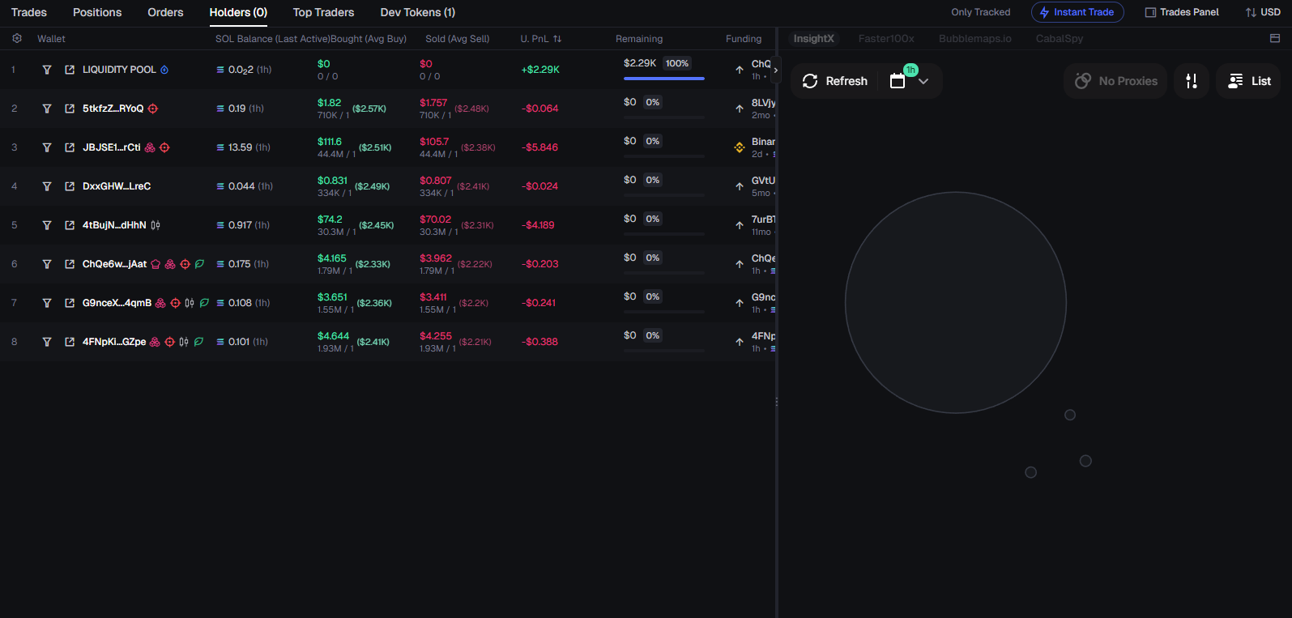Open the Top Traders tab
Screen dimensions: 1292x618
[x=323, y=12]
